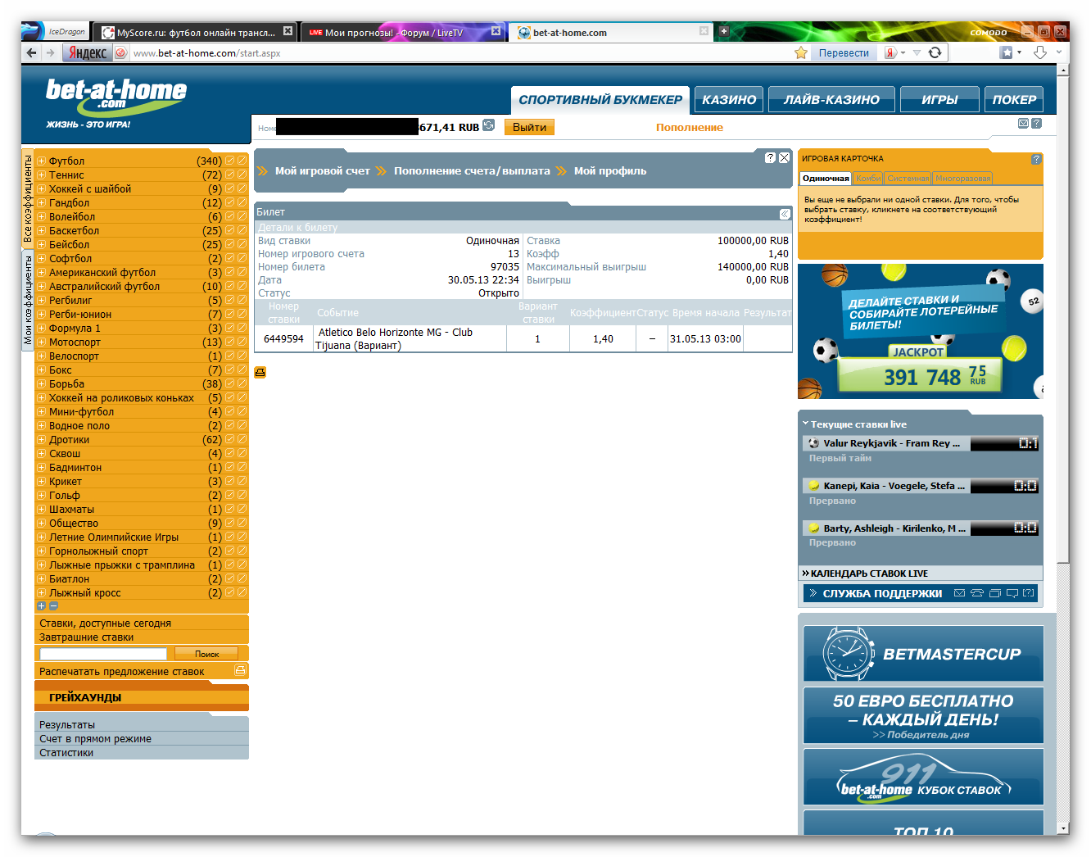Open Пополнение счета/выплата link
The image size is (1091, 857).
click(472, 170)
